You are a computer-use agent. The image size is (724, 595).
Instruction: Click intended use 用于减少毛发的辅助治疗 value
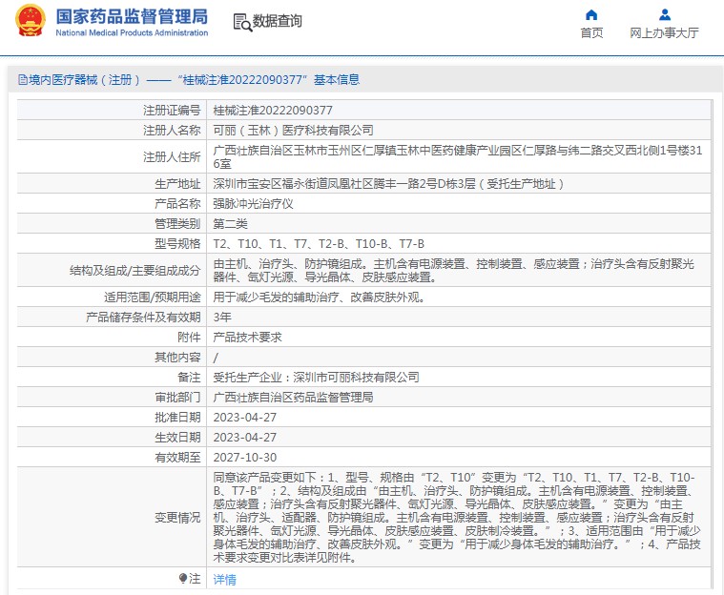(319, 297)
